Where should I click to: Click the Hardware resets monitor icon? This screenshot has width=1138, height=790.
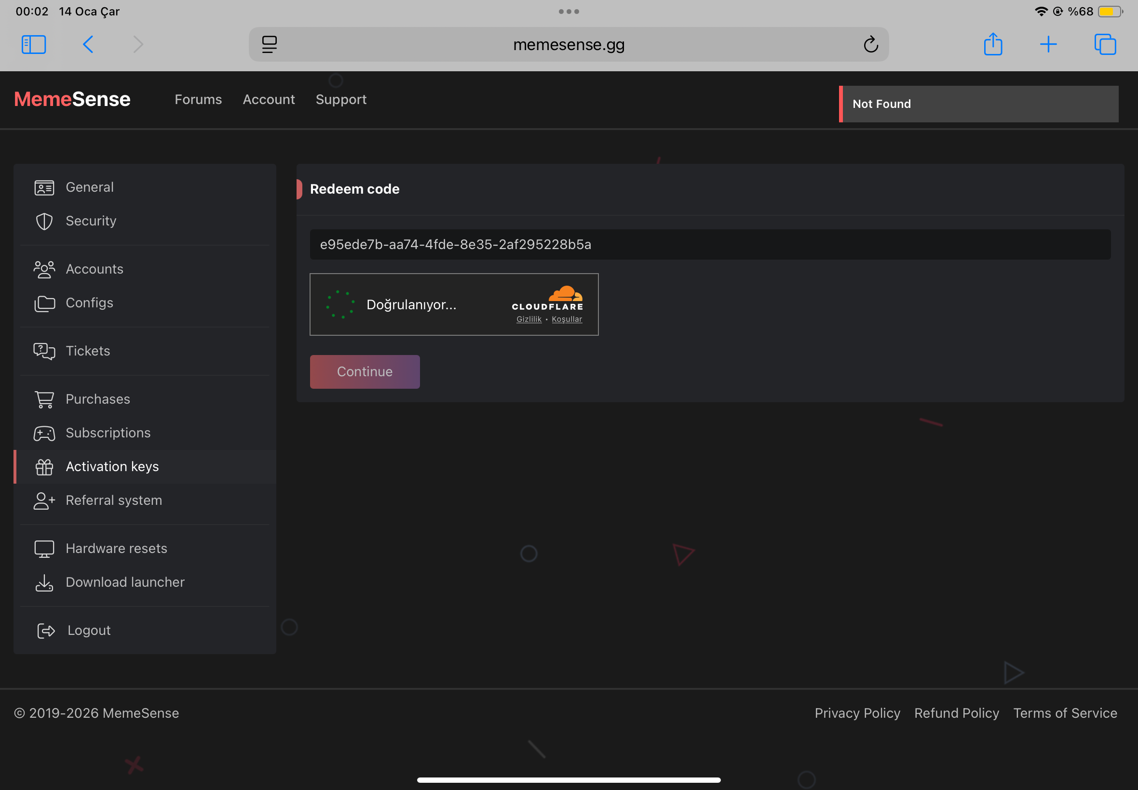coord(44,549)
